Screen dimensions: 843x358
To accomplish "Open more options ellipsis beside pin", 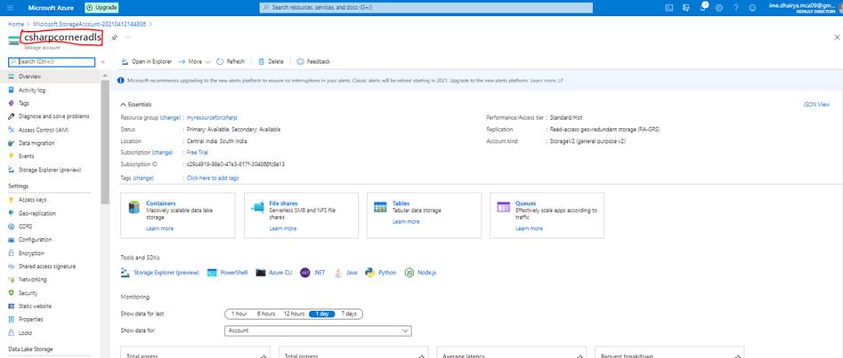I will pyautogui.click(x=128, y=37).
